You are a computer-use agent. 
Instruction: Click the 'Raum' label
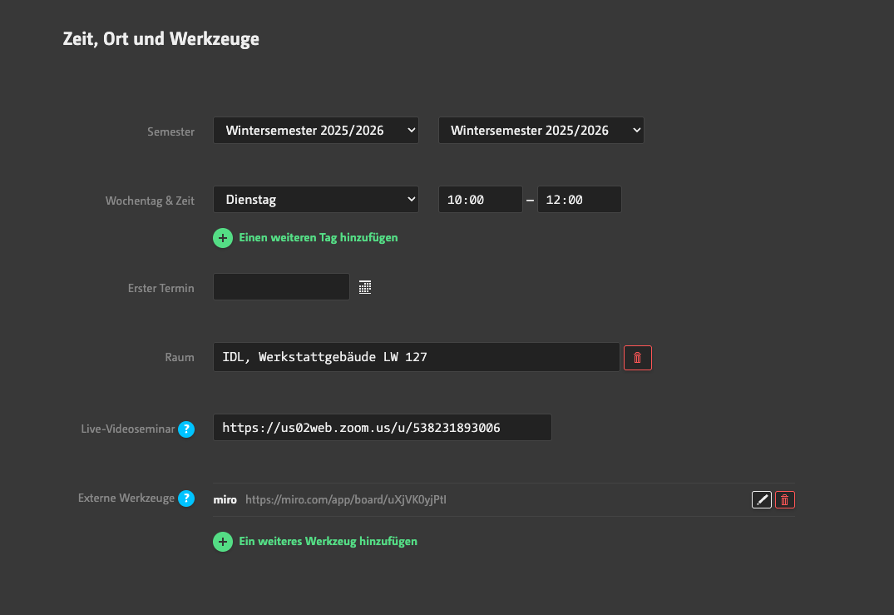(180, 357)
